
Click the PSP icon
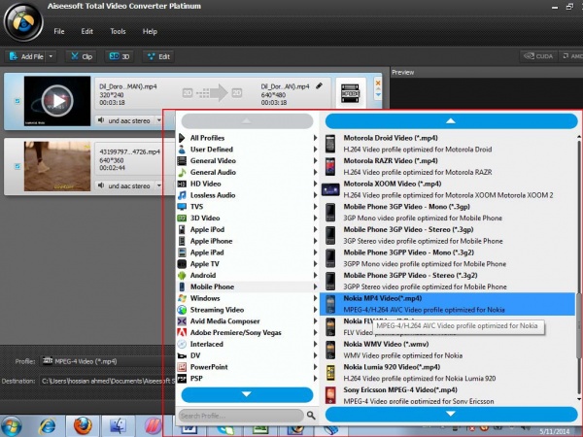pos(182,379)
